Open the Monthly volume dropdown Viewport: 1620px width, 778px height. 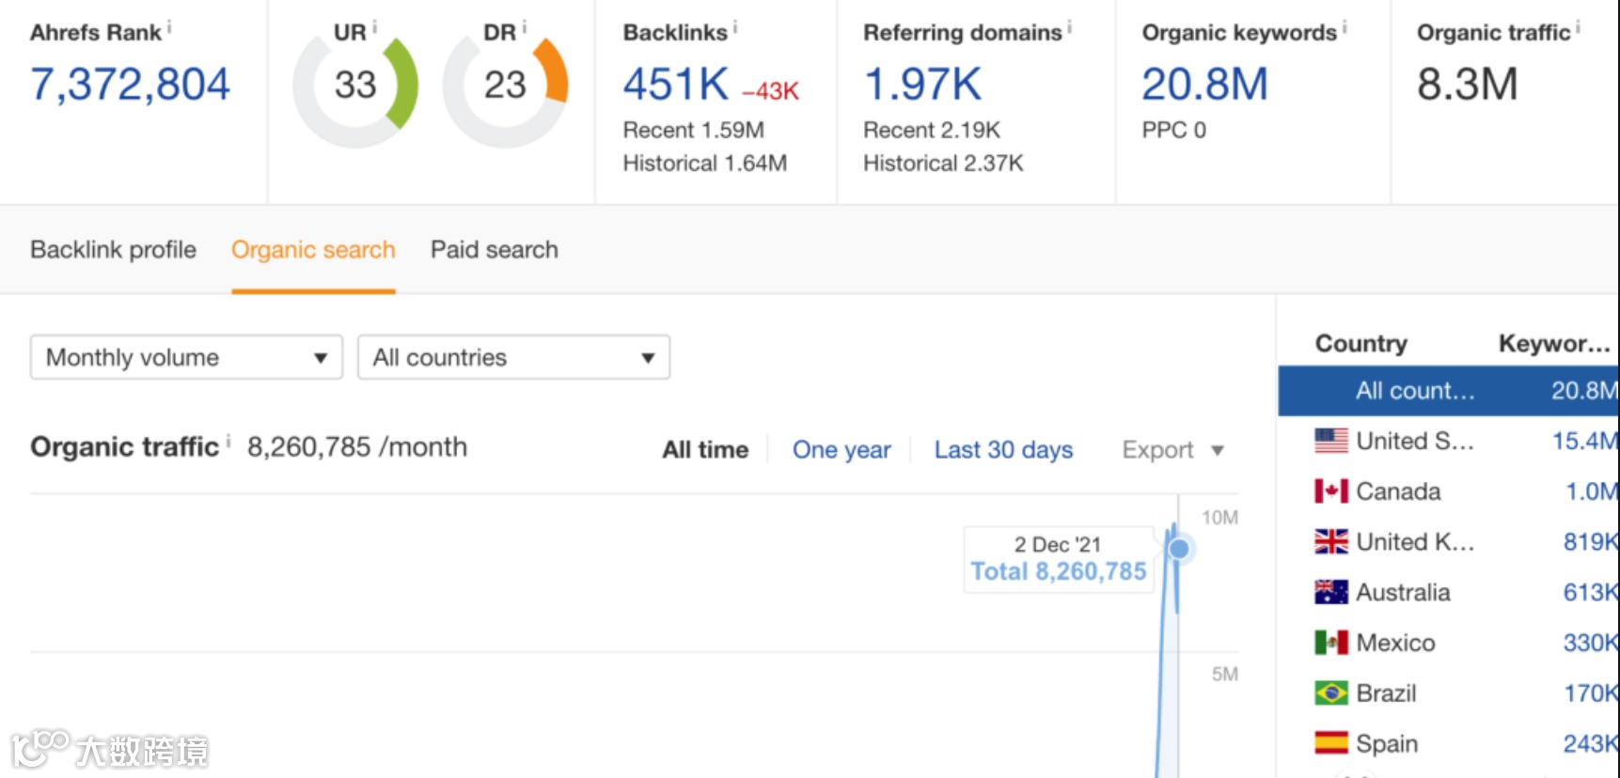(186, 357)
